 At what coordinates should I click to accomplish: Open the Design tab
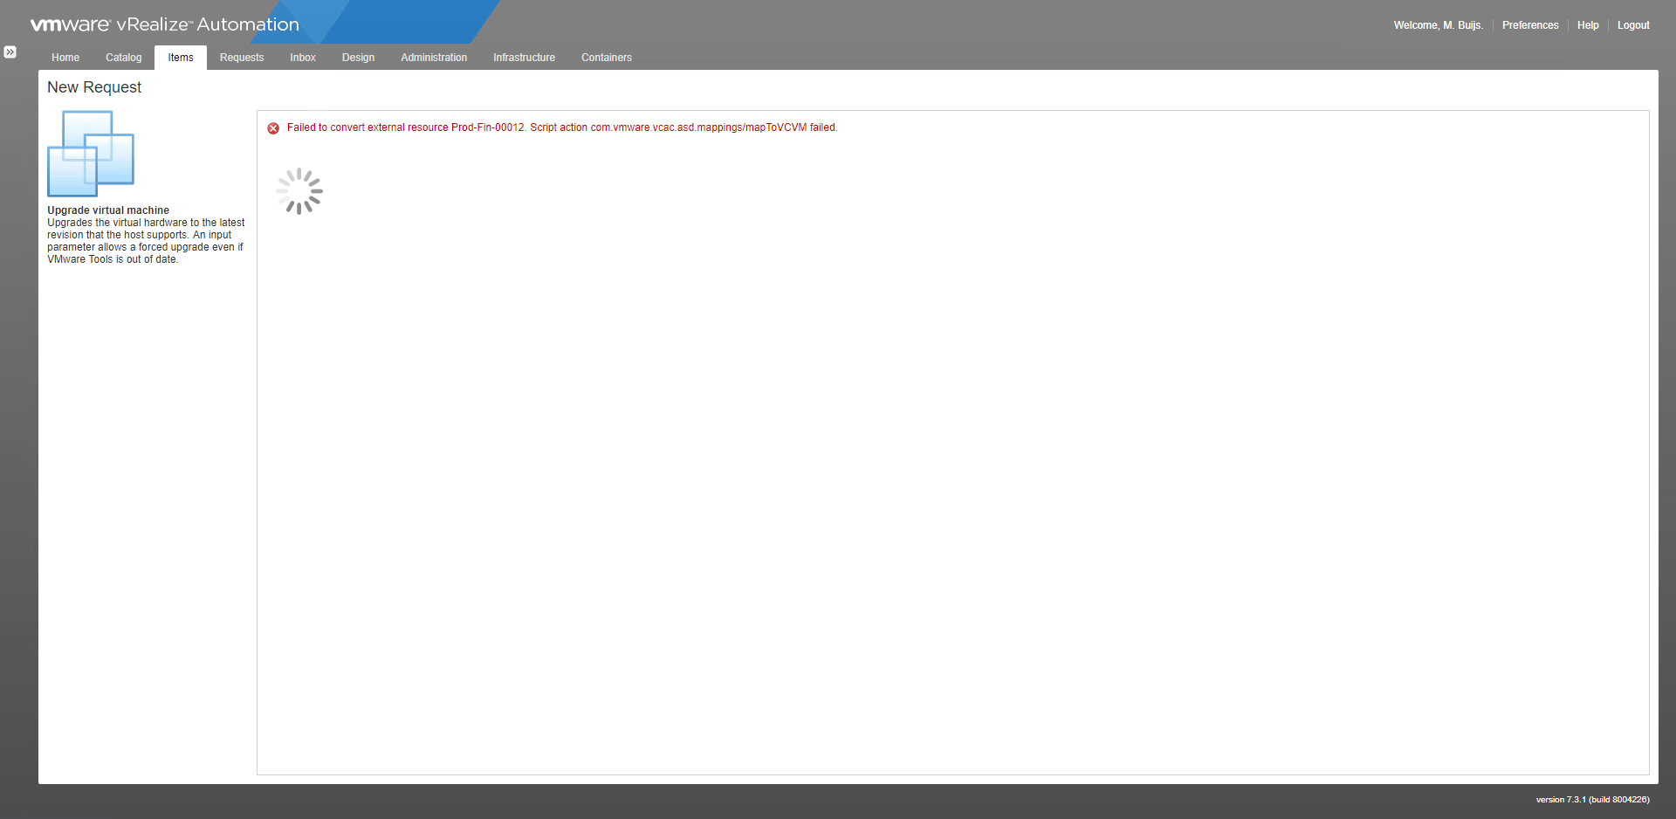[x=358, y=57]
